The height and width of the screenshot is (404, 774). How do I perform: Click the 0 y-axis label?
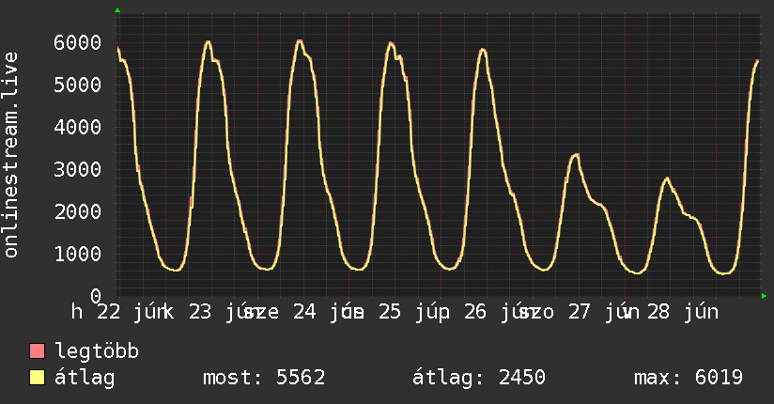[x=96, y=296]
